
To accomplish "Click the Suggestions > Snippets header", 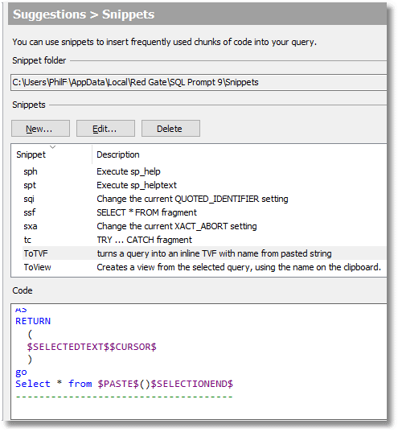I will [x=84, y=14].
